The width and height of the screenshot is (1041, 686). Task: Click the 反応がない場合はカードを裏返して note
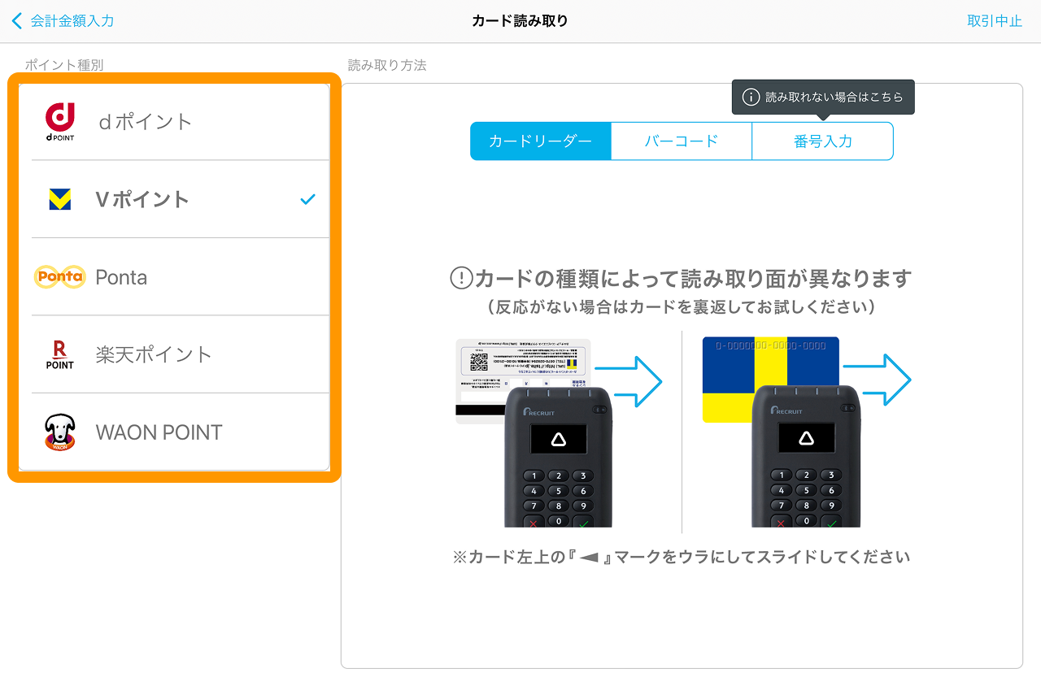(682, 307)
